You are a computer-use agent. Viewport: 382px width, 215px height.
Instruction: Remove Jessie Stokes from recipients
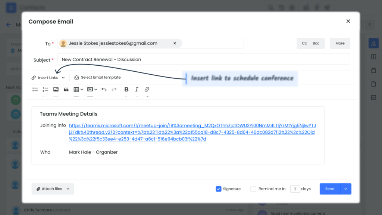coord(175,43)
